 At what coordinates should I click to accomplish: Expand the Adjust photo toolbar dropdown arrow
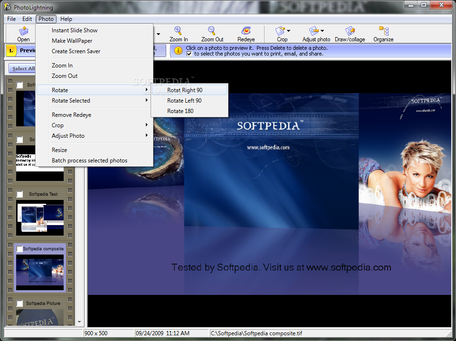point(322,31)
